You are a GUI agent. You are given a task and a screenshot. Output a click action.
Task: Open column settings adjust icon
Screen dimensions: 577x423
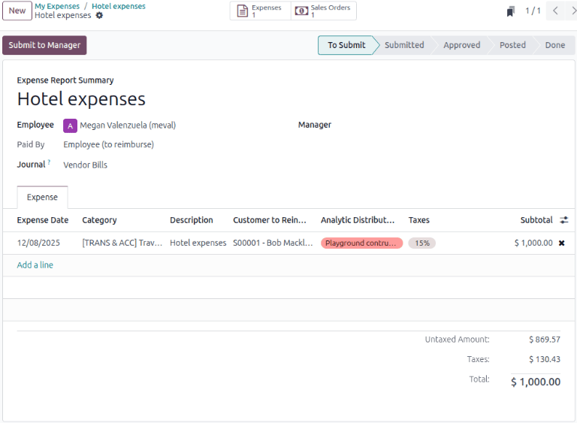(563, 220)
